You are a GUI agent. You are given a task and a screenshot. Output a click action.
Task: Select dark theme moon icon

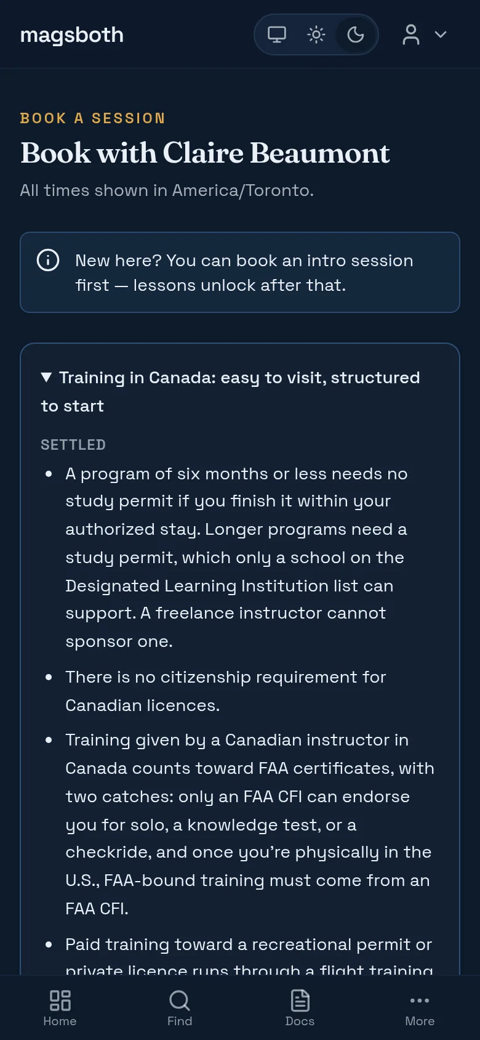[x=356, y=35]
